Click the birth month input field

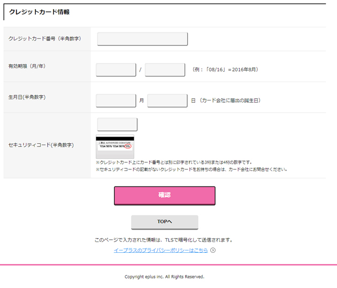(x=116, y=100)
